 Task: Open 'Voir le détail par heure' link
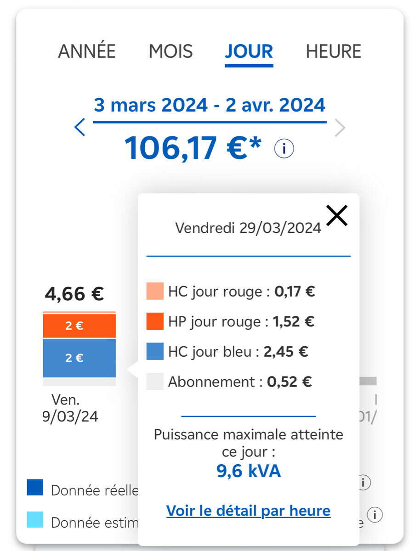click(x=248, y=511)
